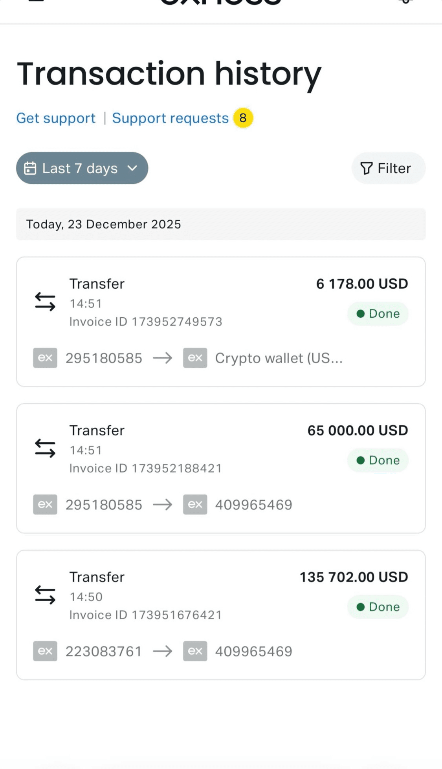Tap Done status on 65 000.00 USD transfer
This screenshot has width=442, height=769.
pos(378,460)
